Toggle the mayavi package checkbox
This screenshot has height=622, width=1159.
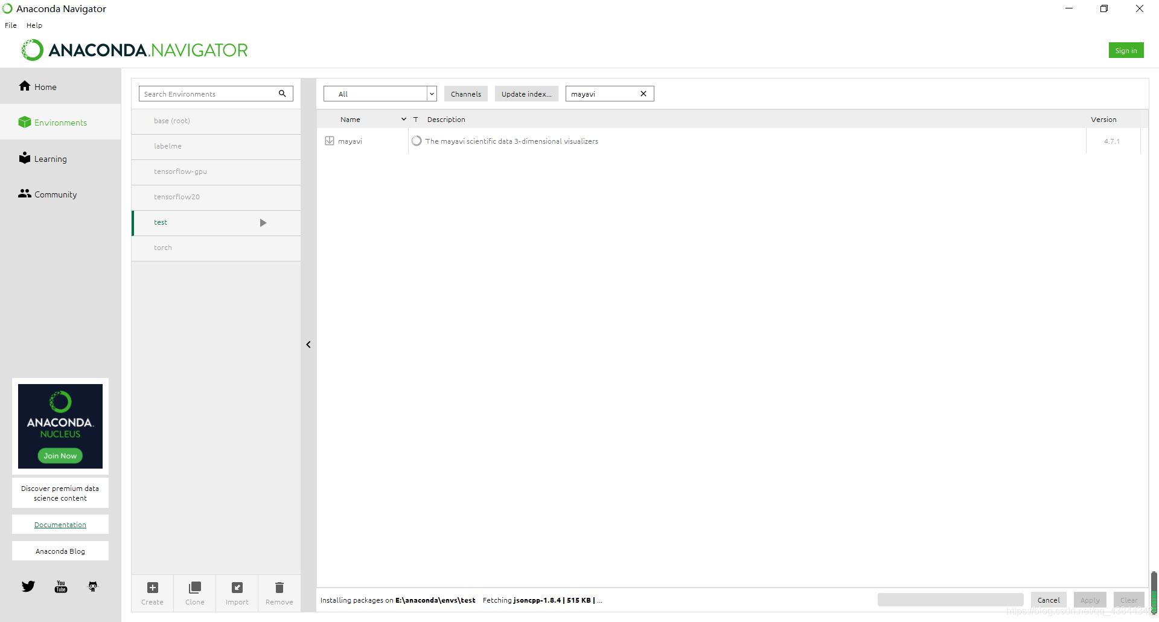330,141
